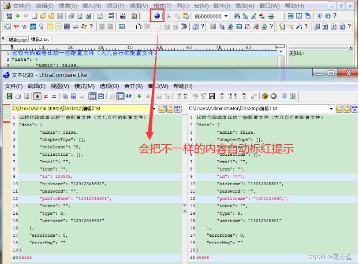
Task: Open 文件(F) menu in UltraCompare
Action: [x=14, y=86]
